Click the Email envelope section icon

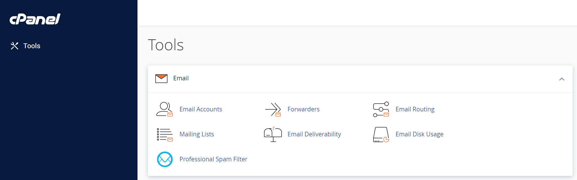pyautogui.click(x=161, y=78)
